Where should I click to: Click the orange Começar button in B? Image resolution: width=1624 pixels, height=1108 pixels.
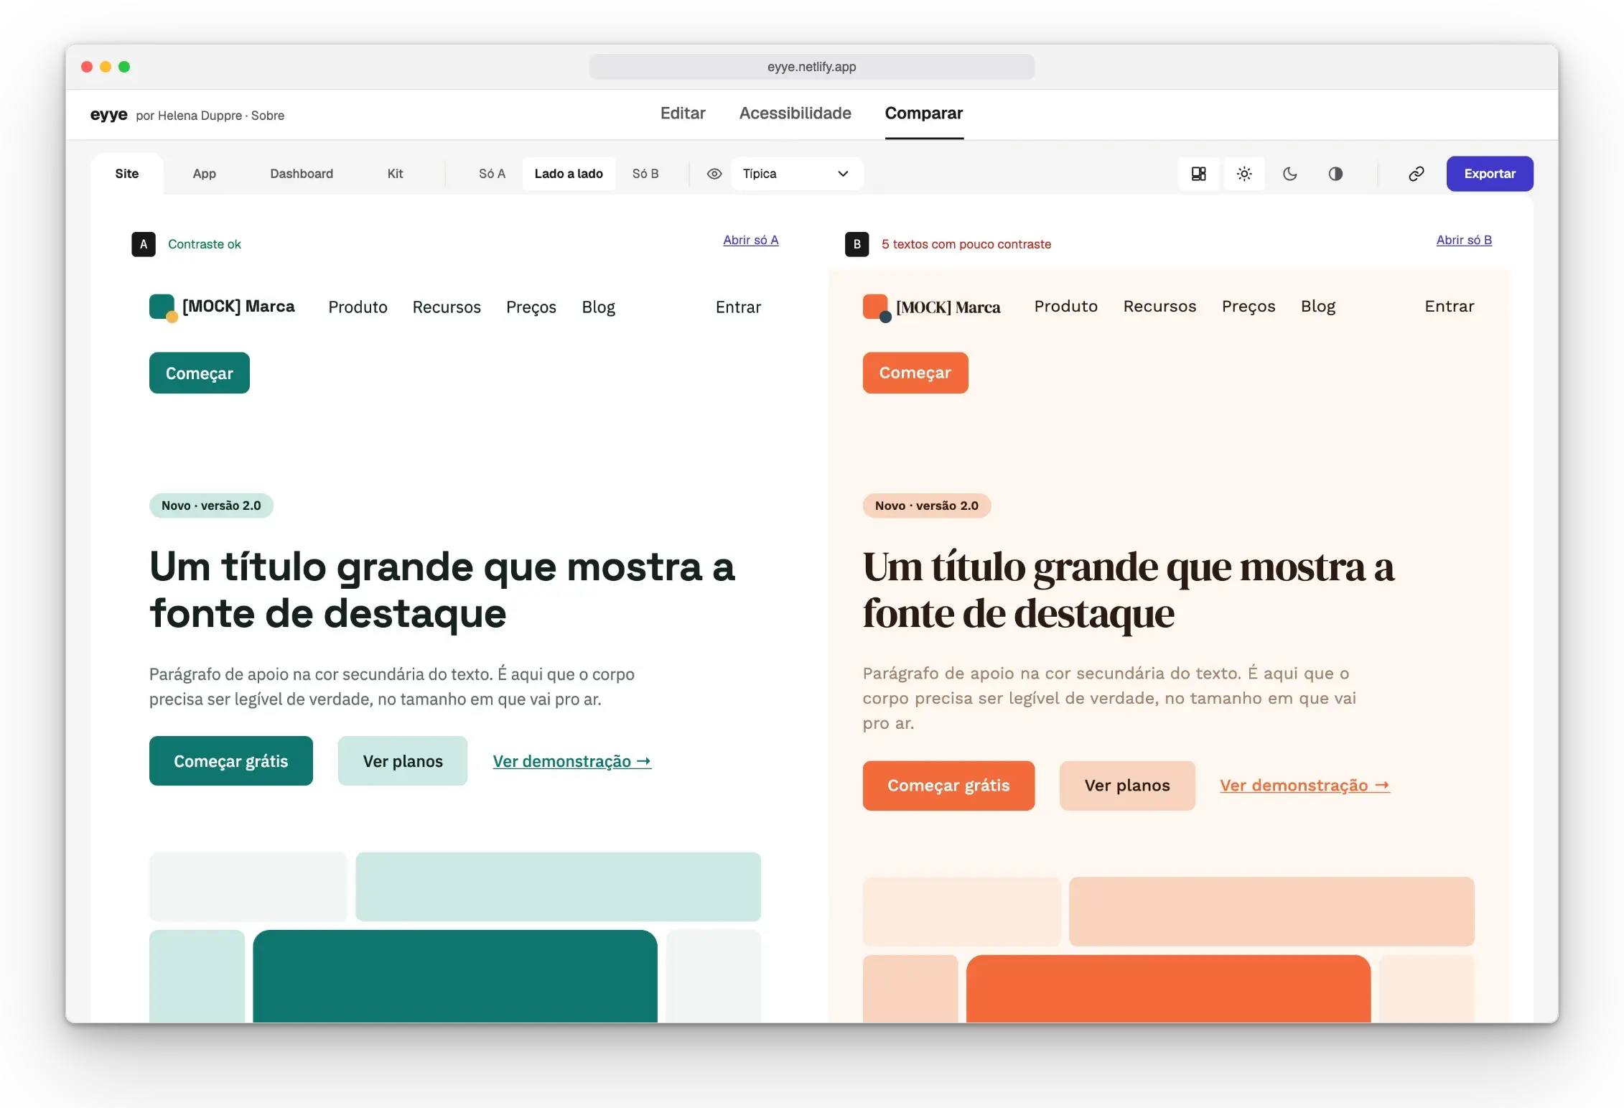click(915, 373)
